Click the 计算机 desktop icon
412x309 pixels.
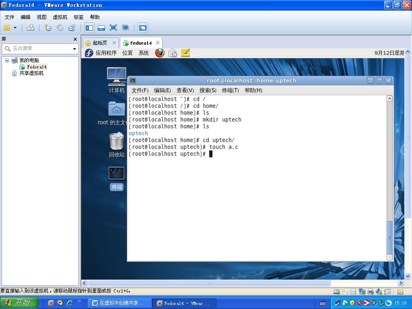click(117, 80)
